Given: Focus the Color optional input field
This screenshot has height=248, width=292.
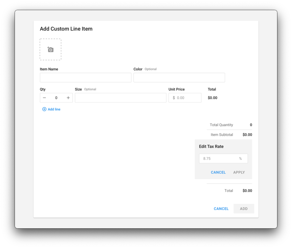Looking at the screenshot, I should click(x=179, y=78).
